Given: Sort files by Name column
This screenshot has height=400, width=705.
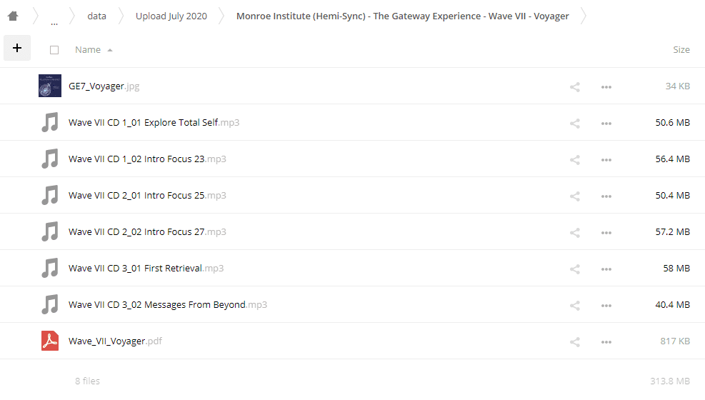Looking at the screenshot, I should pos(88,50).
